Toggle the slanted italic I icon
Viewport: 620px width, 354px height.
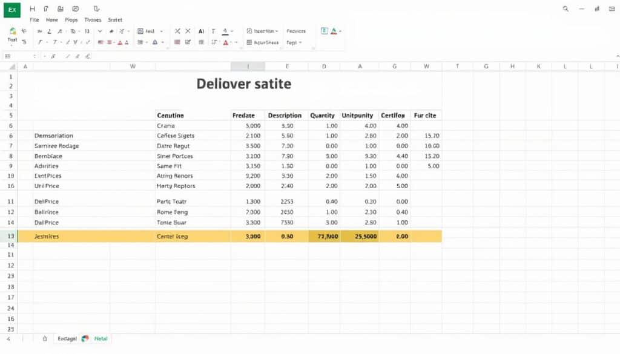point(40,42)
